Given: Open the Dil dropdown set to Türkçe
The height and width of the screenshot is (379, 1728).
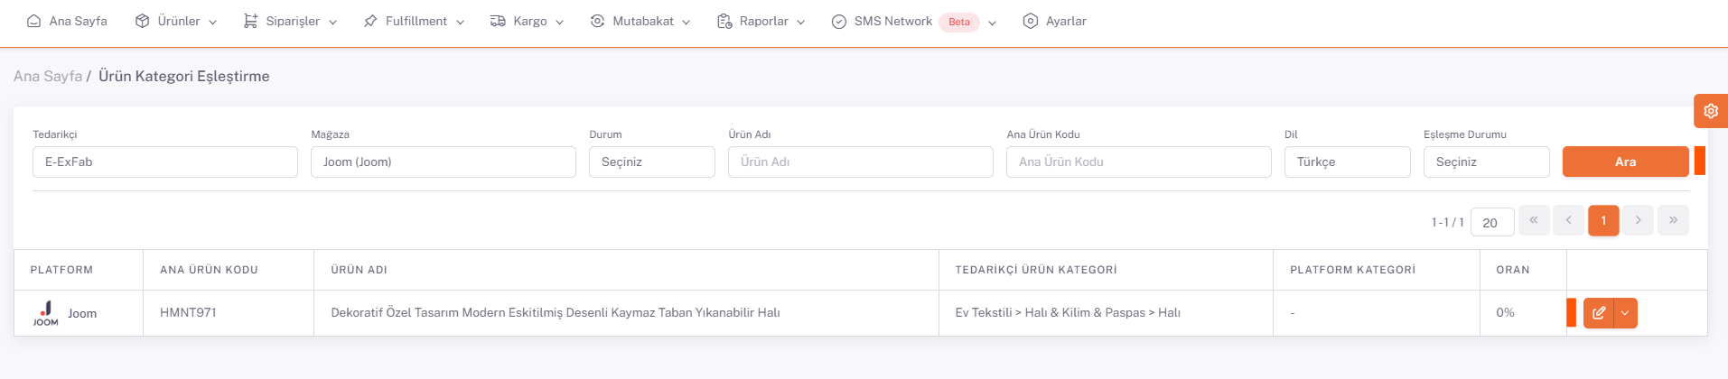Looking at the screenshot, I should coord(1347,162).
